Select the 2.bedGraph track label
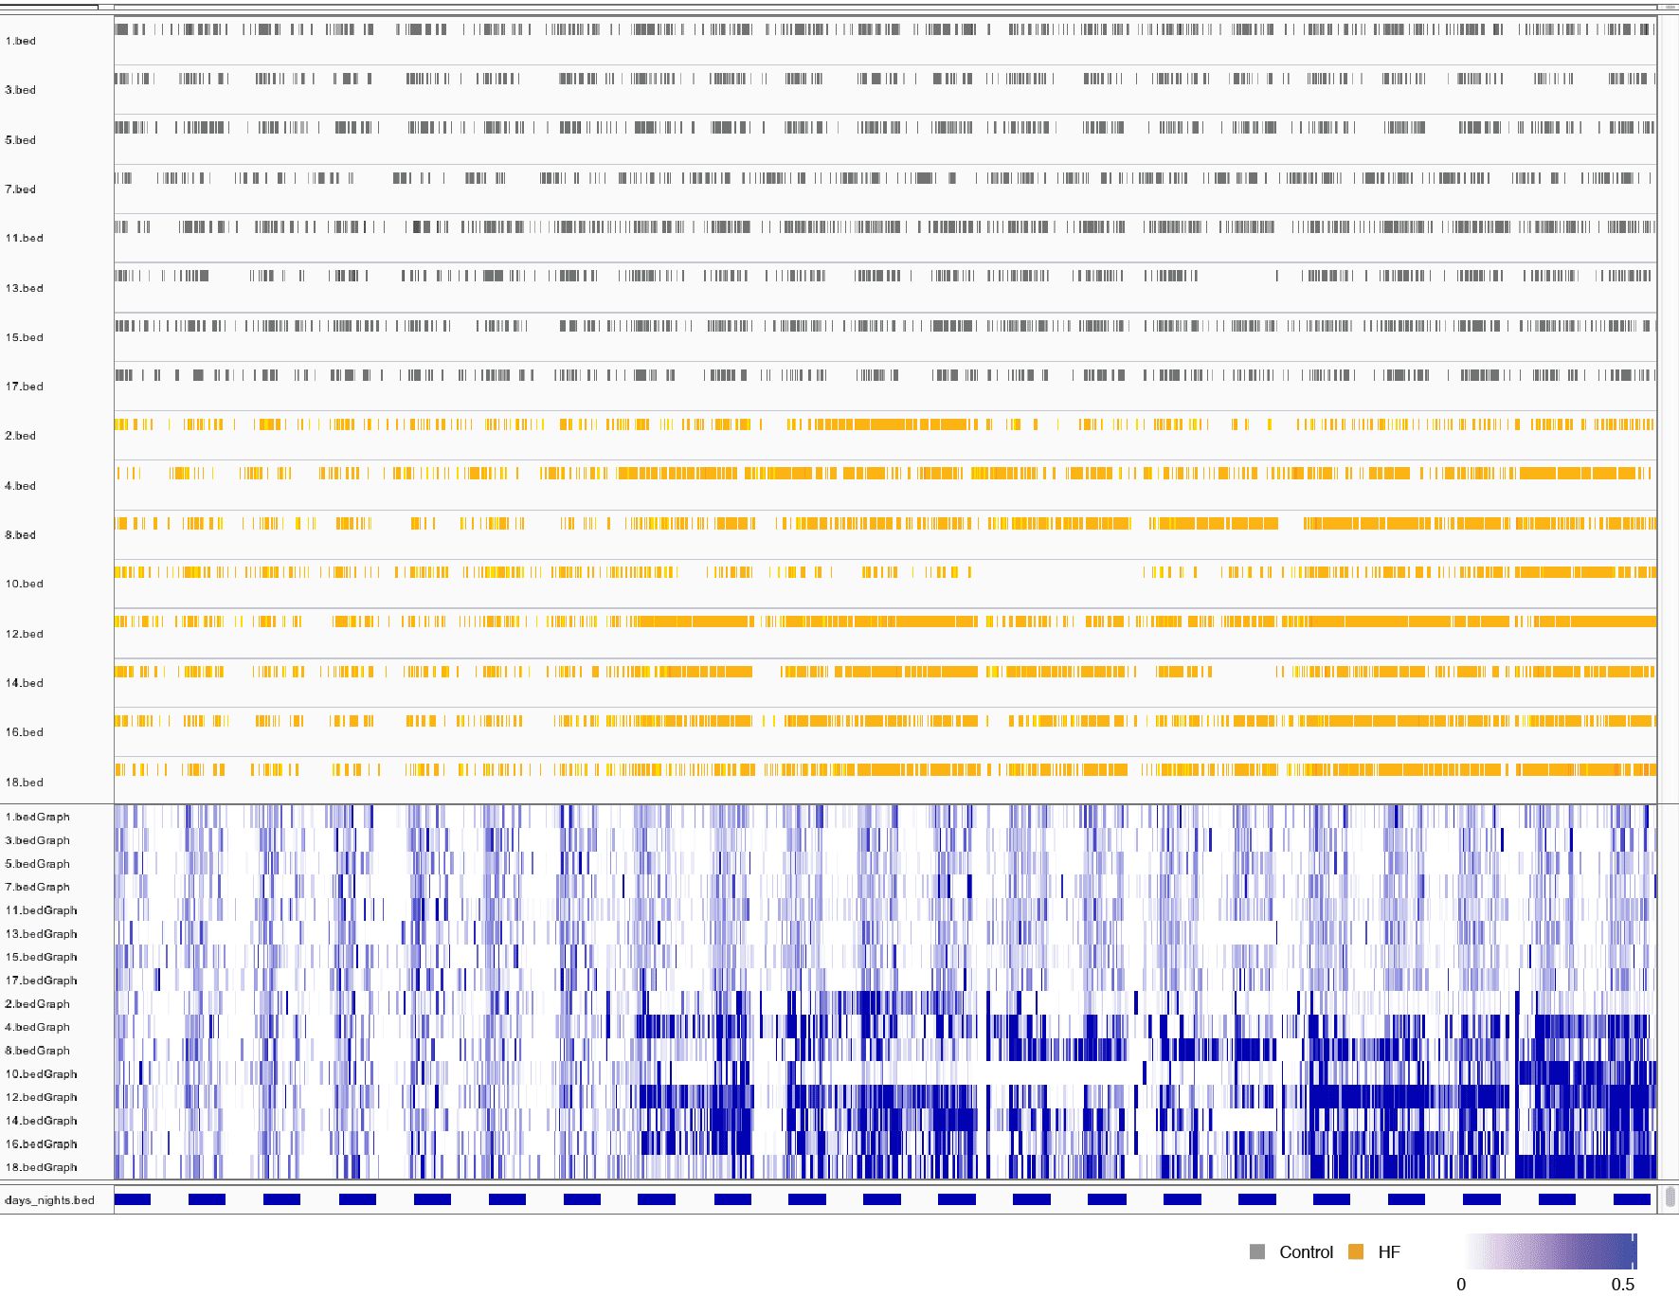Image resolution: width=1679 pixels, height=1314 pixels. tap(38, 1004)
